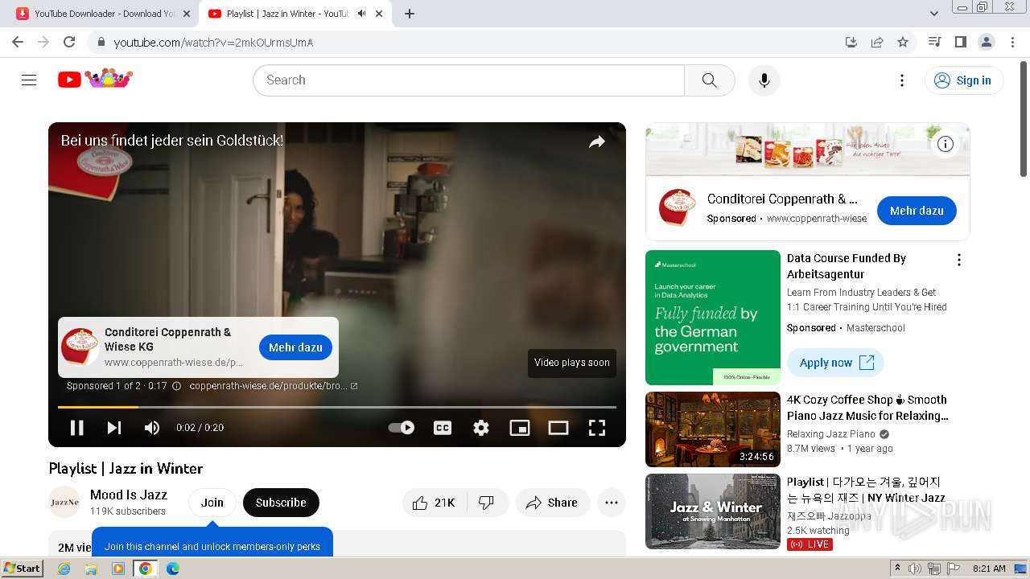Click the Share button below video
The height and width of the screenshot is (579, 1030).
tap(553, 503)
